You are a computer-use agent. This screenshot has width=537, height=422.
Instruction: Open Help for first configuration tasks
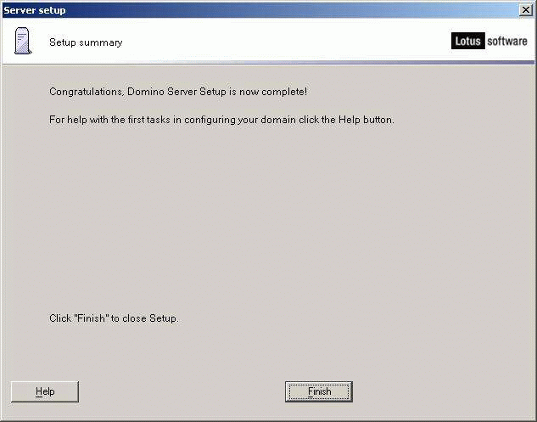point(45,391)
